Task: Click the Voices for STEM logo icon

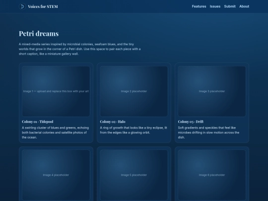Action: click(x=22, y=6)
